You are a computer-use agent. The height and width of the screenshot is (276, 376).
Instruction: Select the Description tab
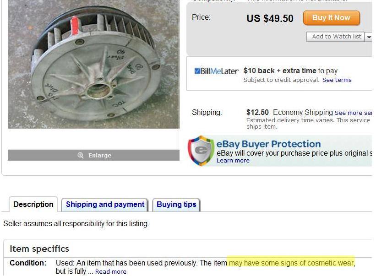[33, 205]
